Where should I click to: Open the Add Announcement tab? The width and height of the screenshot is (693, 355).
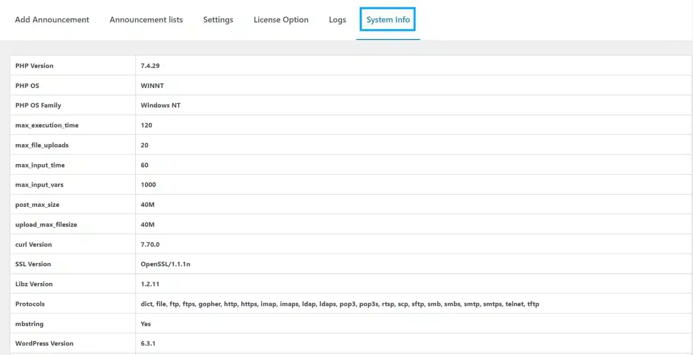[x=51, y=19]
